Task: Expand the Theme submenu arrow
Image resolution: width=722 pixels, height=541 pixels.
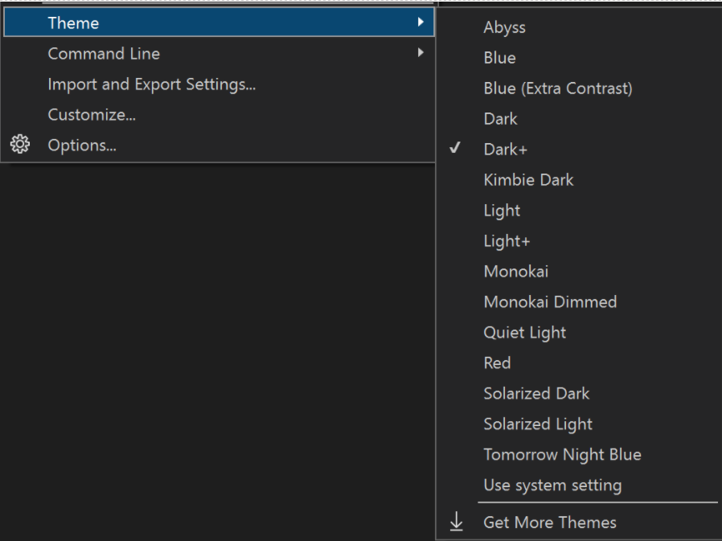Action: (420, 23)
